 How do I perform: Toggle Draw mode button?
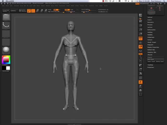point(33,11)
